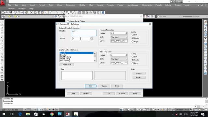This screenshot has width=208, height=117.
Task: Open the Utilities menu
Action: 11,9
